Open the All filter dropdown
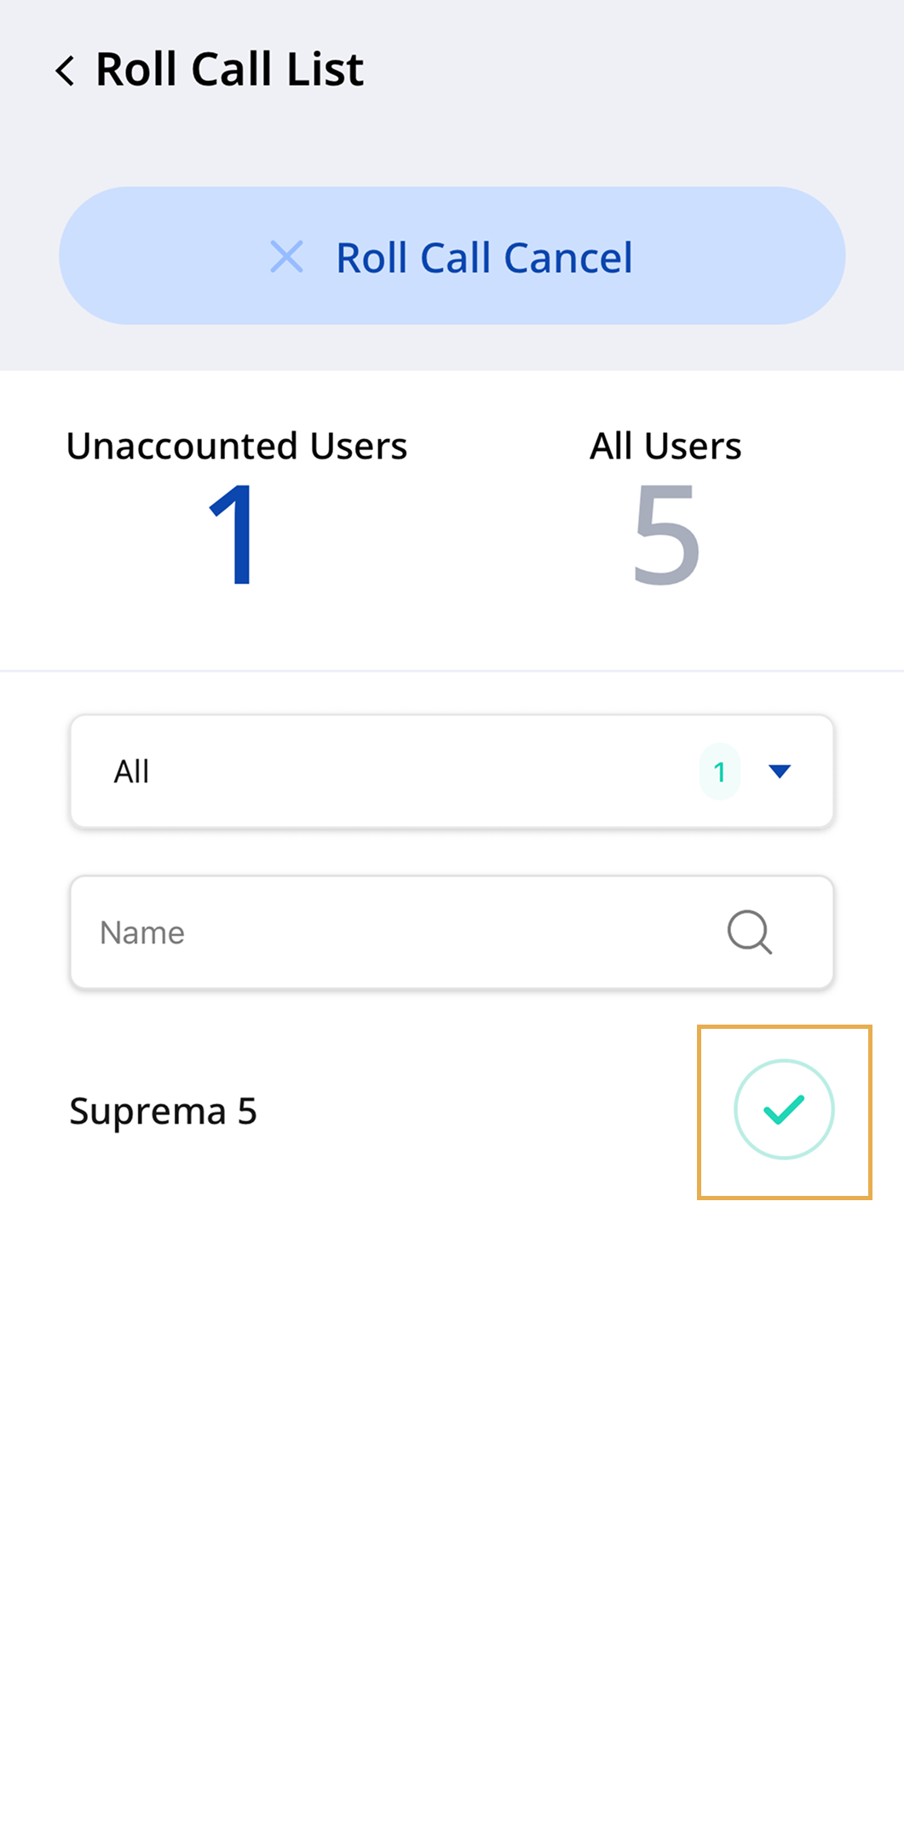 [452, 771]
